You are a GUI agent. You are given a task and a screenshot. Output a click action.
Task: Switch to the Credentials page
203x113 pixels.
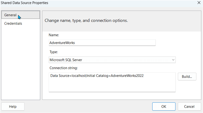13,23
